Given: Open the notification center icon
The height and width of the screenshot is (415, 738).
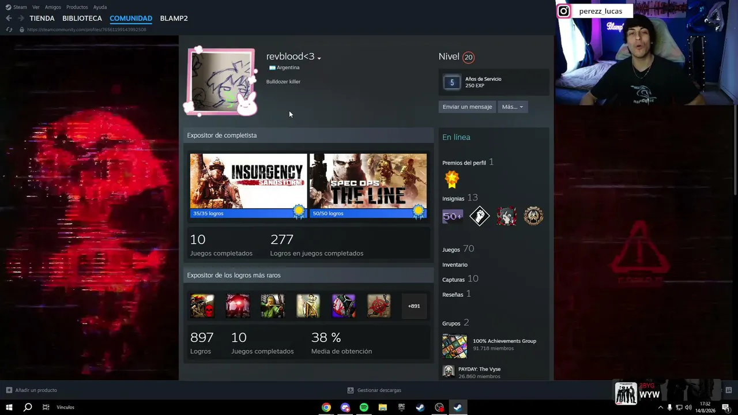Looking at the screenshot, I should pos(726,408).
